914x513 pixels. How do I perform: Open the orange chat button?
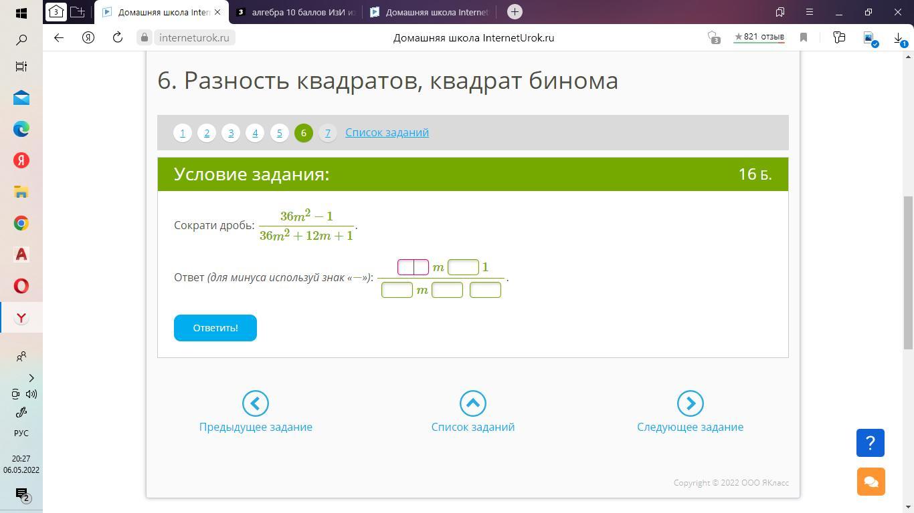871,482
